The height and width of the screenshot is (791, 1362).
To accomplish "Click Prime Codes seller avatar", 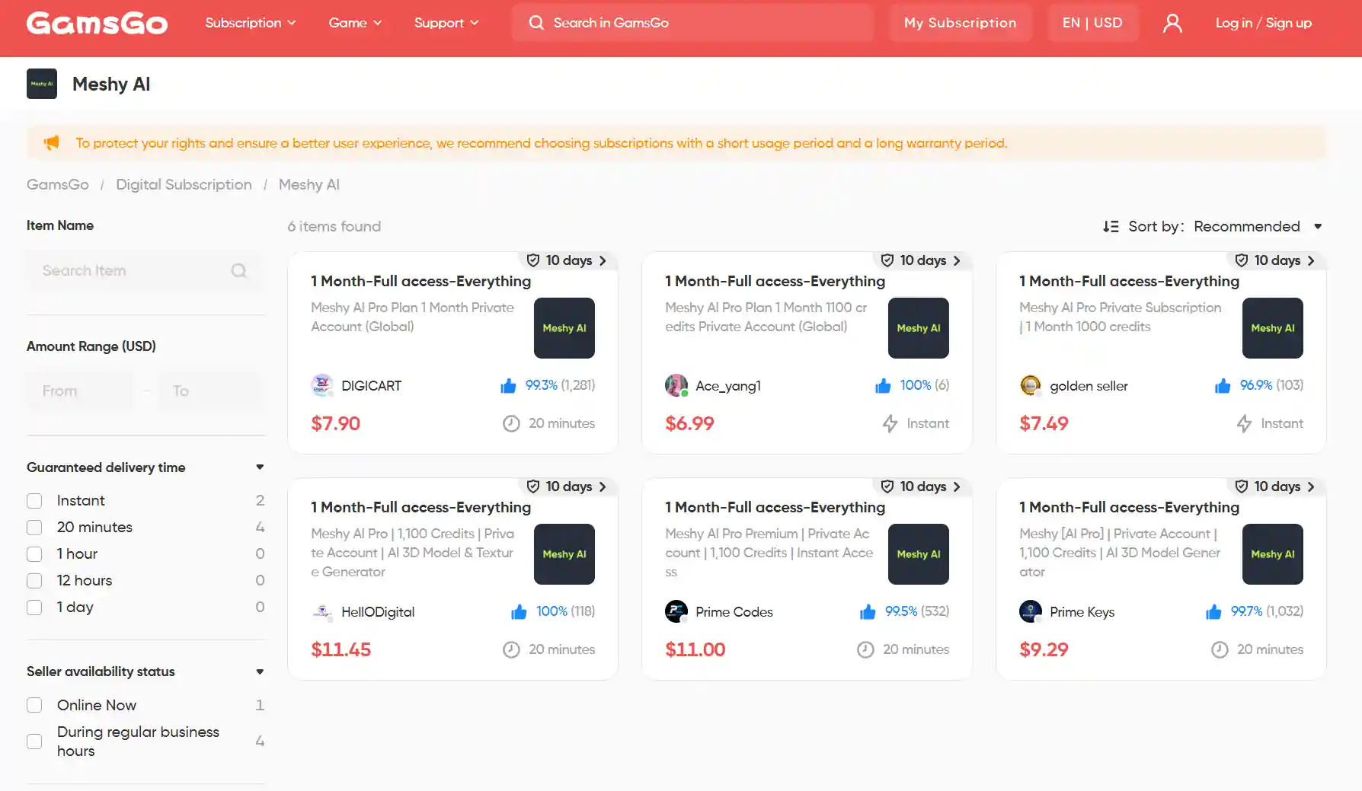I will point(676,611).
